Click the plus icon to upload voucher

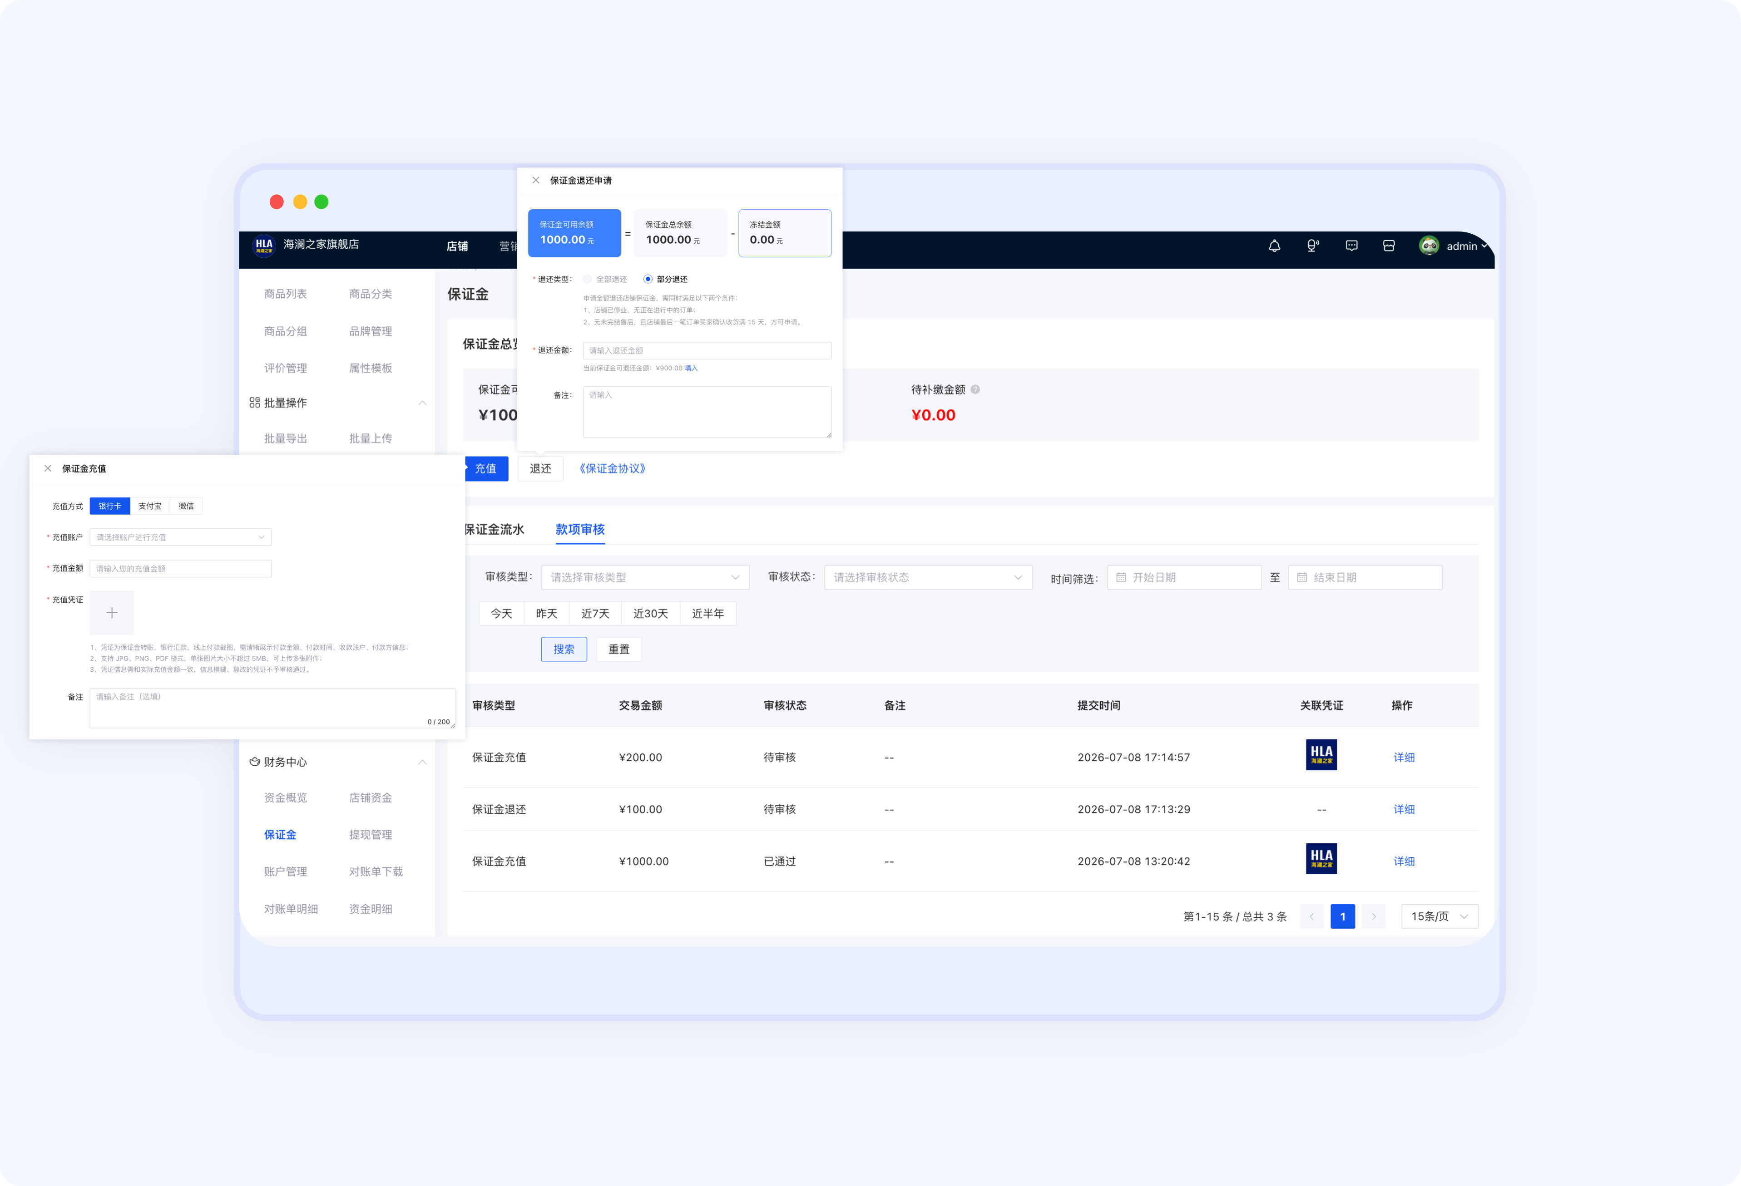[x=112, y=612]
